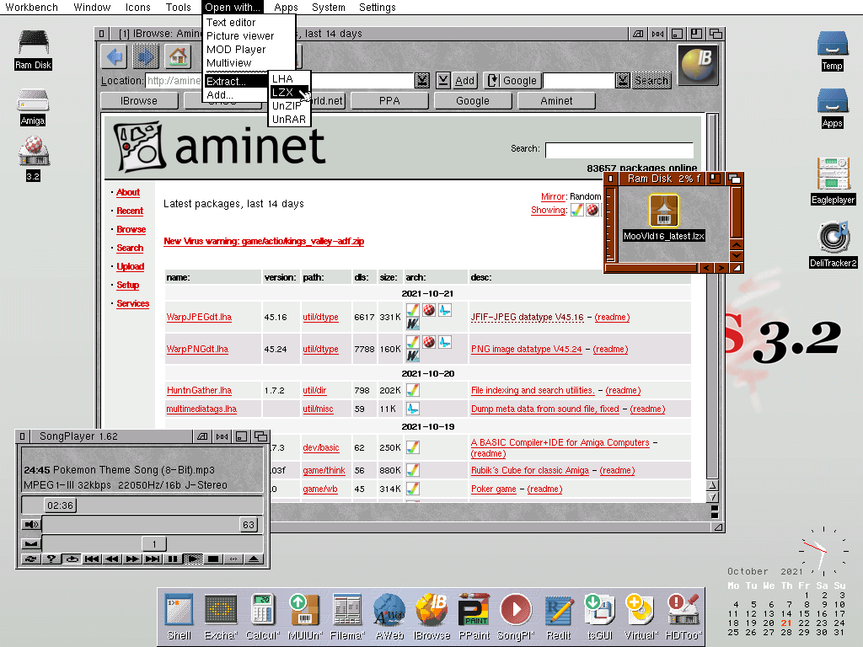This screenshot has height=647, width=863.
Task: Click SongPlayer play button
Action: click(x=193, y=559)
